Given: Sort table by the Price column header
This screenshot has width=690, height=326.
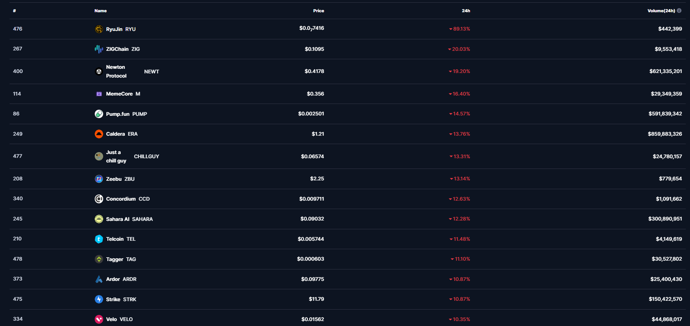Looking at the screenshot, I should coord(318,11).
